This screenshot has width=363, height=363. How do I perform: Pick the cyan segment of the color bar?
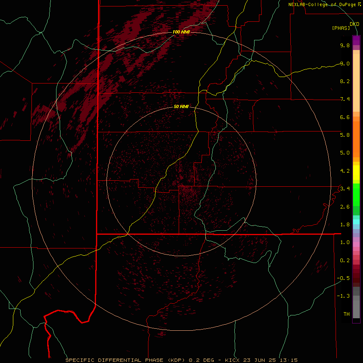[x=356, y=222]
